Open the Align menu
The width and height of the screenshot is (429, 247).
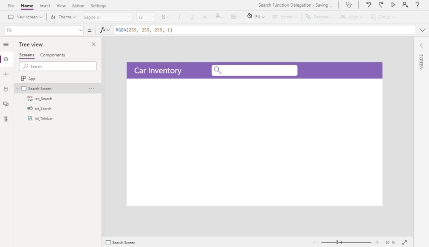[351, 17]
